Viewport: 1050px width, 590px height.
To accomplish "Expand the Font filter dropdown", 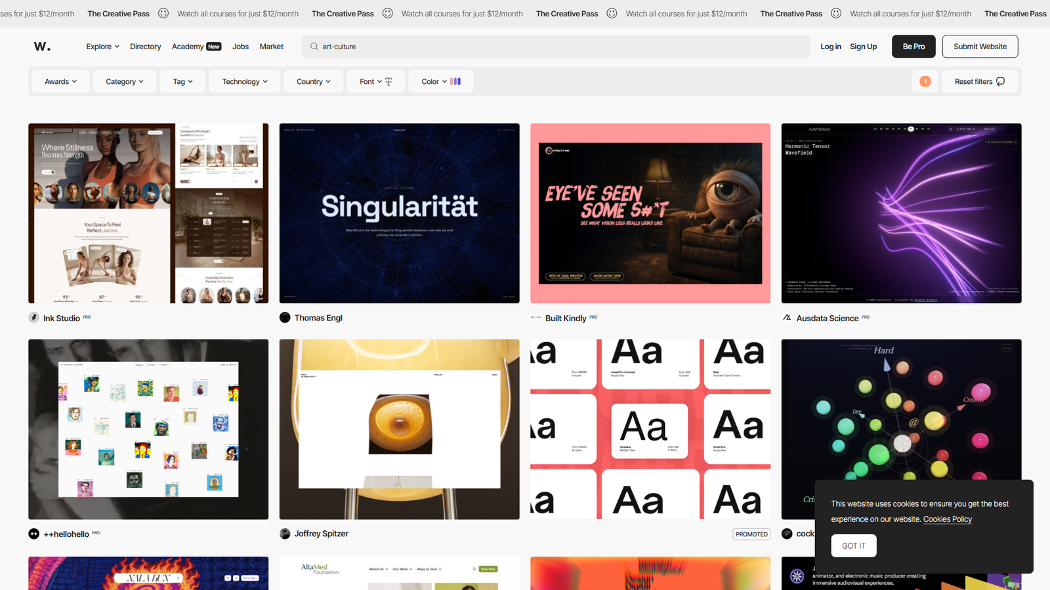I will tap(376, 81).
